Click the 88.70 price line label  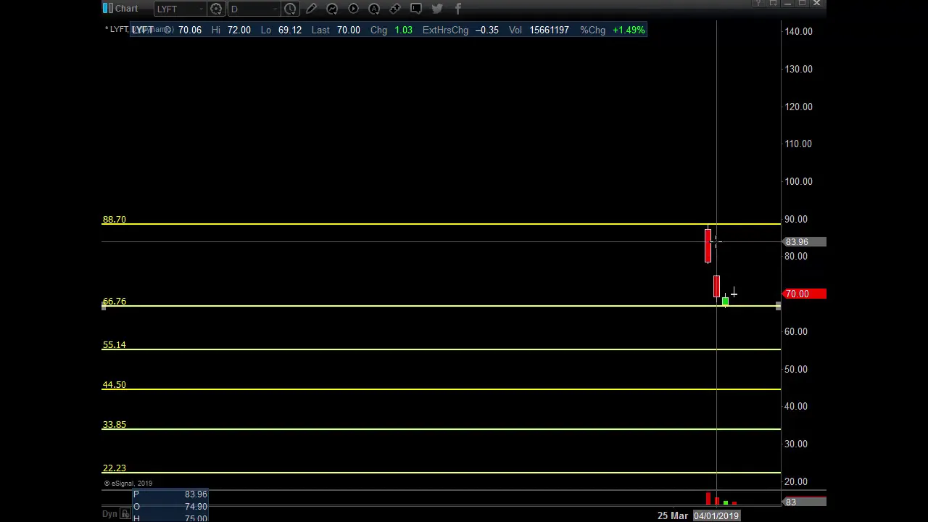(x=115, y=219)
